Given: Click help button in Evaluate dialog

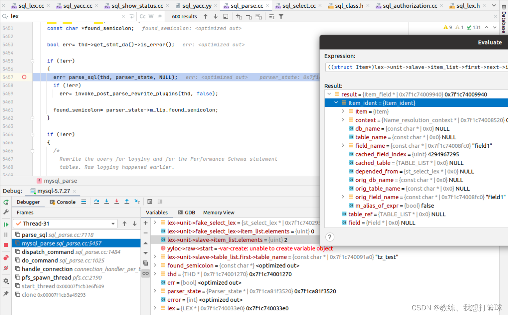Looking at the screenshot, I should pyautogui.click(x=330, y=237).
